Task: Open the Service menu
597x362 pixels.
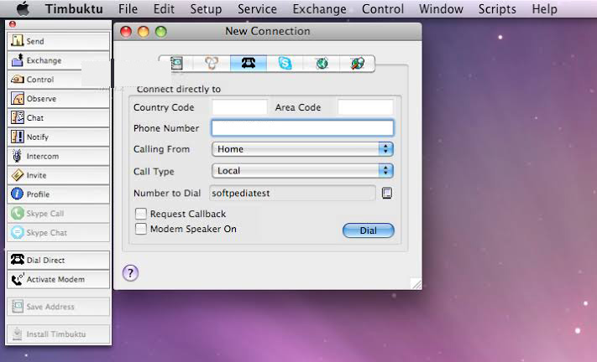Action: click(258, 8)
